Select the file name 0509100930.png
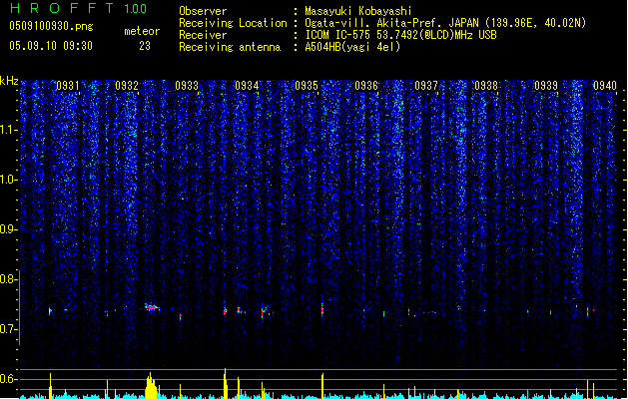Screen dimensions: 628x399 tap(51, 26)
